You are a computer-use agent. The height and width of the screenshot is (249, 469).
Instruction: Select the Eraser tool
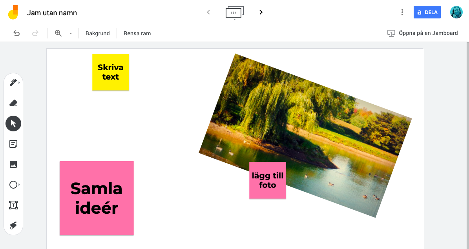point(13,103)
